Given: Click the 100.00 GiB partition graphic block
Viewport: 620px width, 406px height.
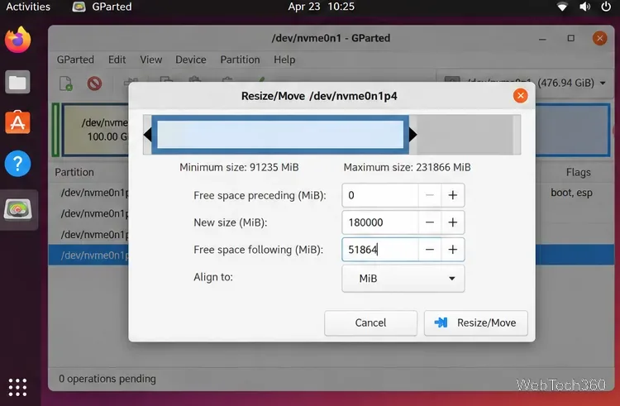Looking at the screenshot, I should click(x=96, y=130).
